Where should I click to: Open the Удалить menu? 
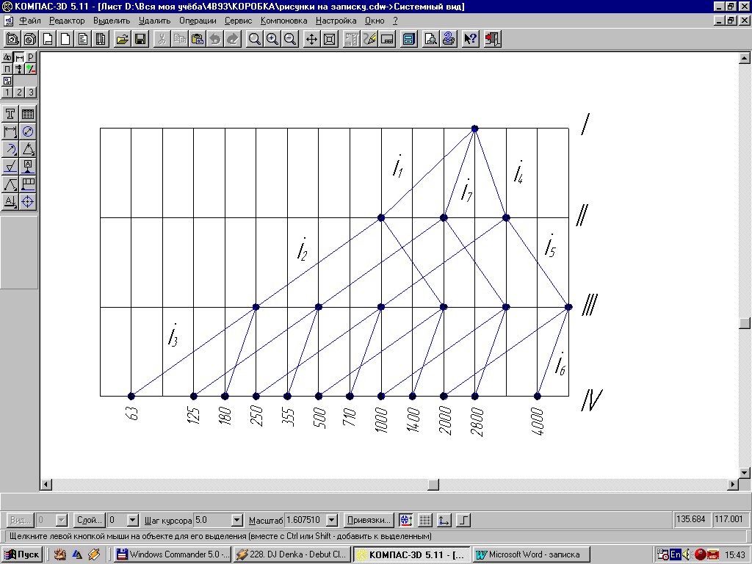(x=154, y=21)
